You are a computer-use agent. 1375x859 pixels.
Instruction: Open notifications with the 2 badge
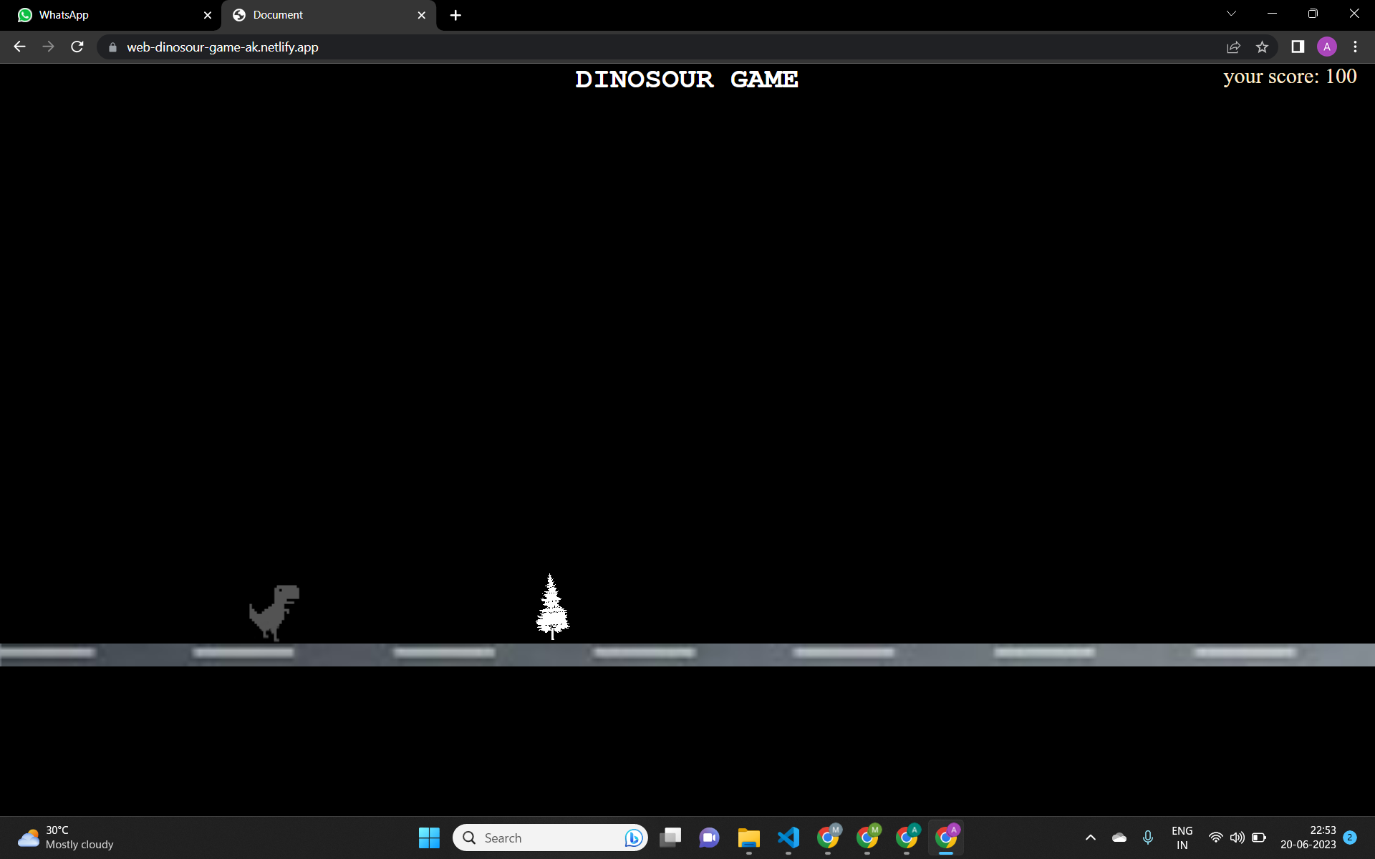click(1350, 838)
